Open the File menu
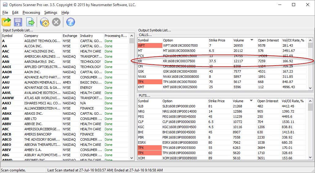The image size is (315, 173). point(5,13)
